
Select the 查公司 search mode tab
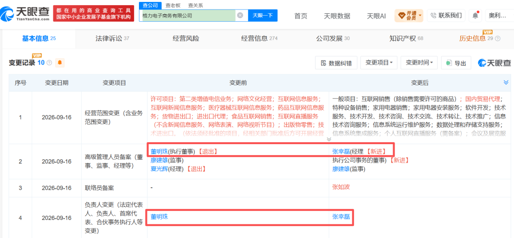(x=150, y=5)
